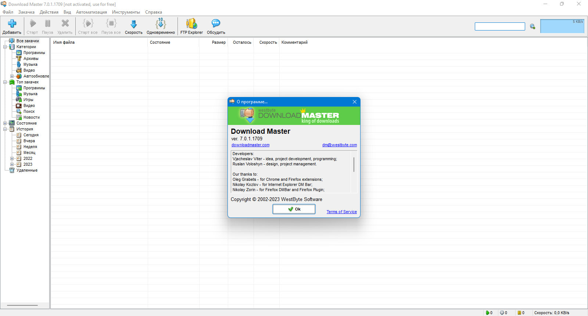Select Месяц in История
Screen dimensions: 588x316
coord(29,152)
